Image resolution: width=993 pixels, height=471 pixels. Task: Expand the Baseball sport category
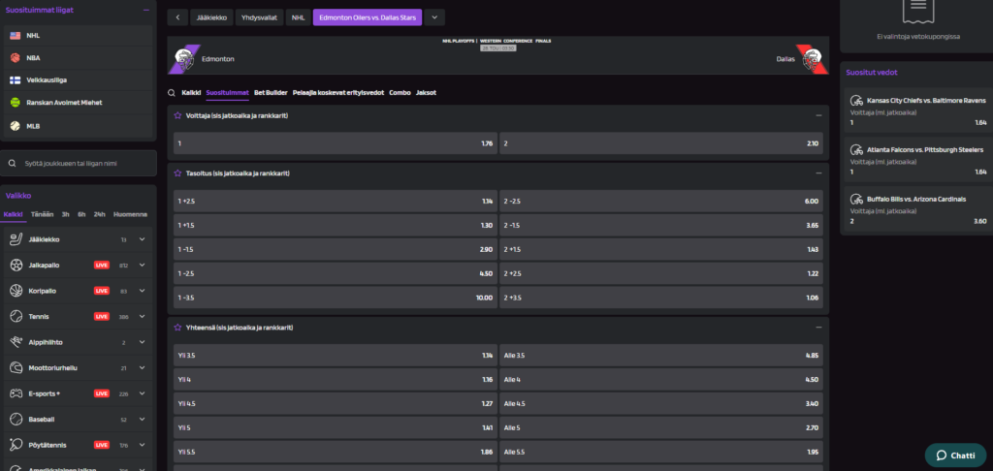tap(142, 419)
